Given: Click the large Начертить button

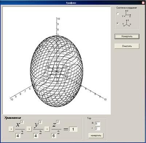Looking at the screenshot, I should coord(127,36).
